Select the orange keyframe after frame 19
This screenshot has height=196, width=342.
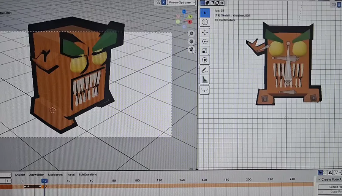[46, 186]
